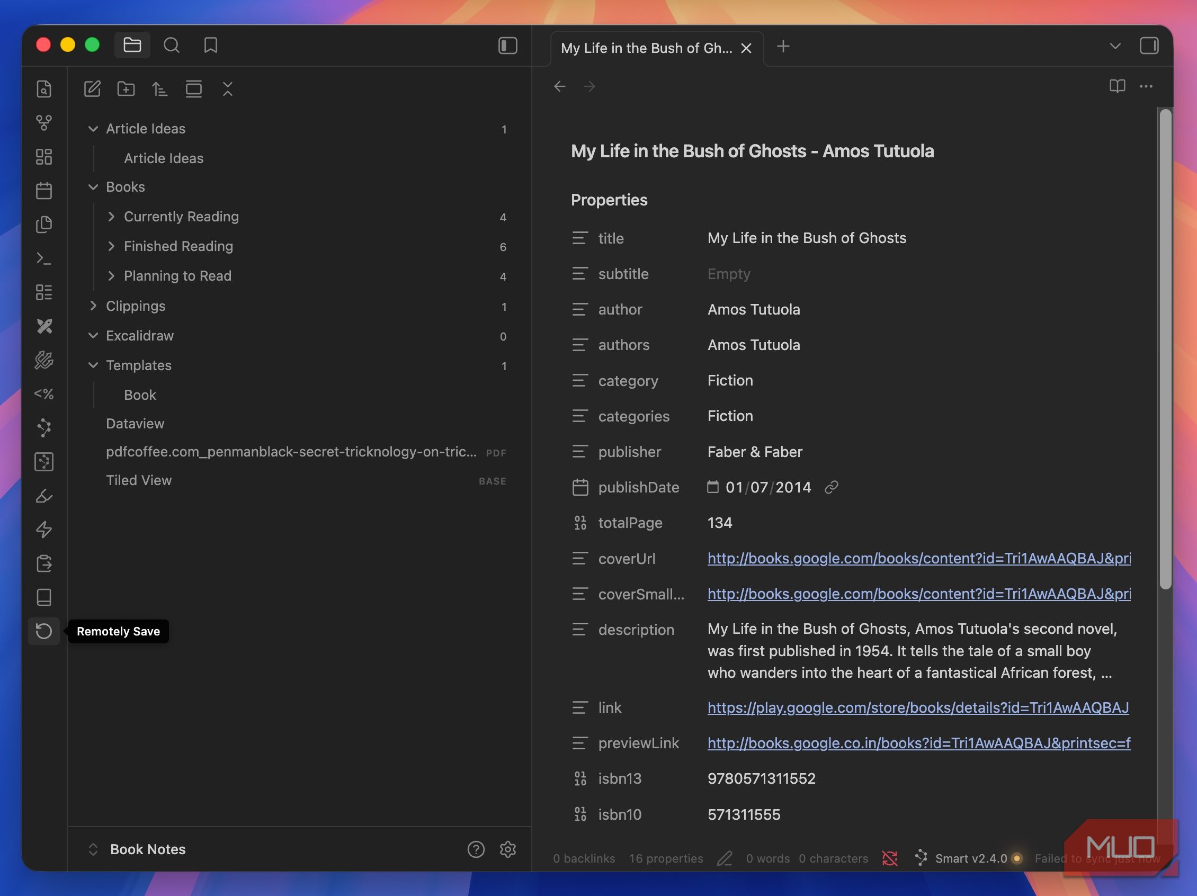Screen dimensions: 1197x896
Task: Open the Remotely Save sync icon
Action: (44, 631)
